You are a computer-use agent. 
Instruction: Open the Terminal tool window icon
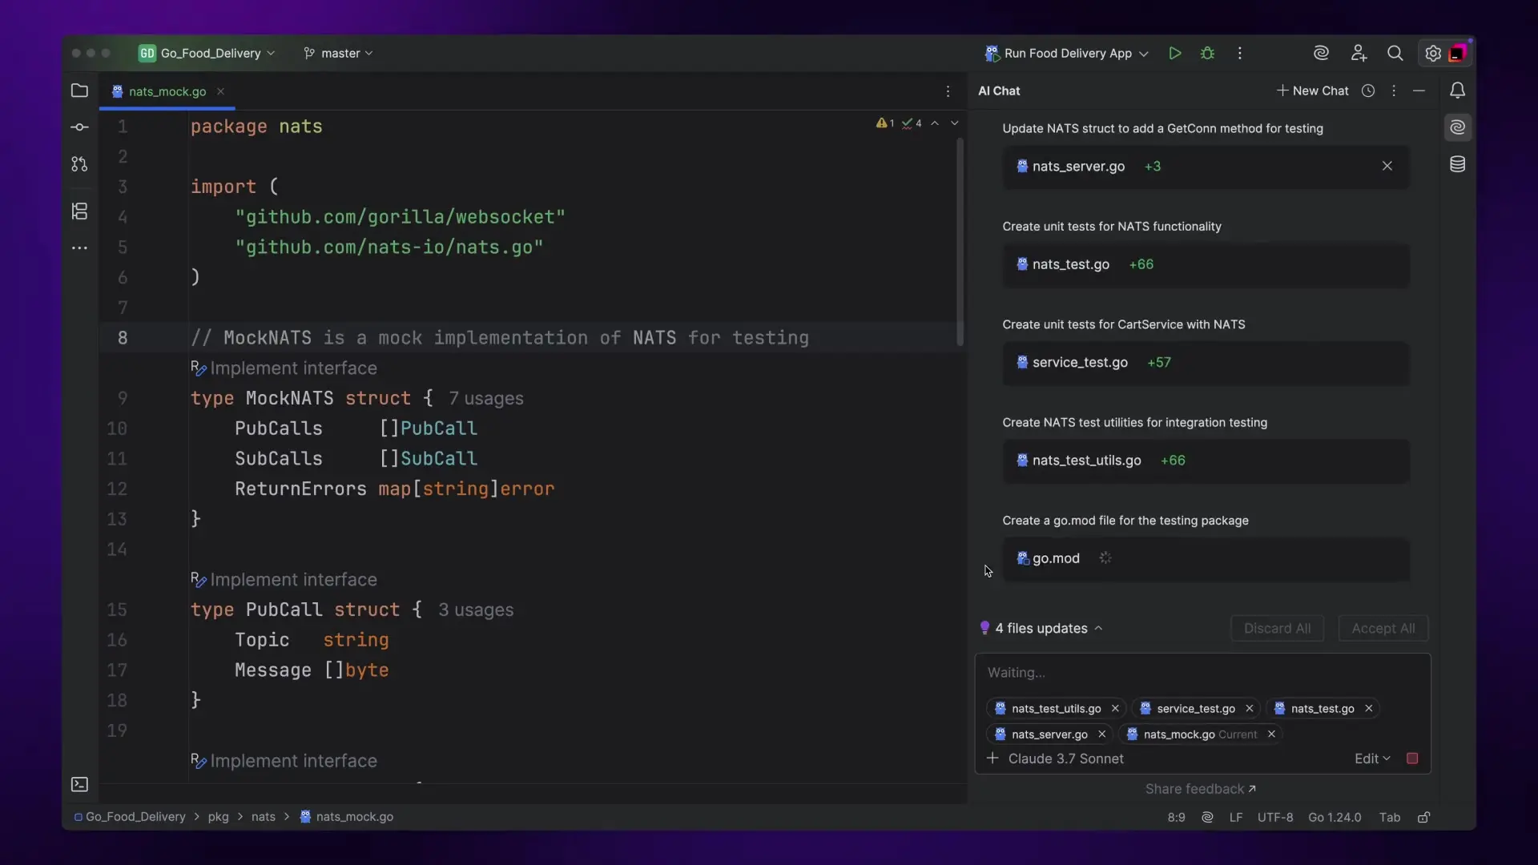[x=79, y=784]
